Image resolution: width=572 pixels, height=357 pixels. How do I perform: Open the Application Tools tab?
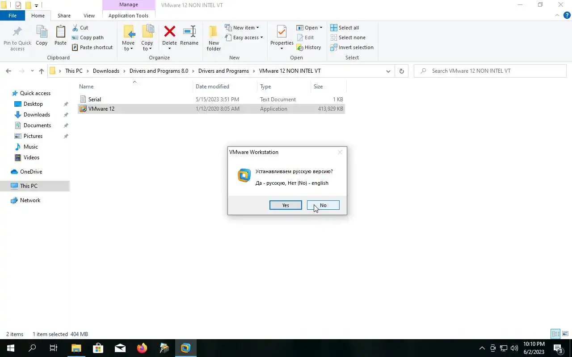[128, 16]
